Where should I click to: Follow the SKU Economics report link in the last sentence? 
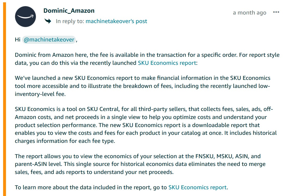pos(197,187)
